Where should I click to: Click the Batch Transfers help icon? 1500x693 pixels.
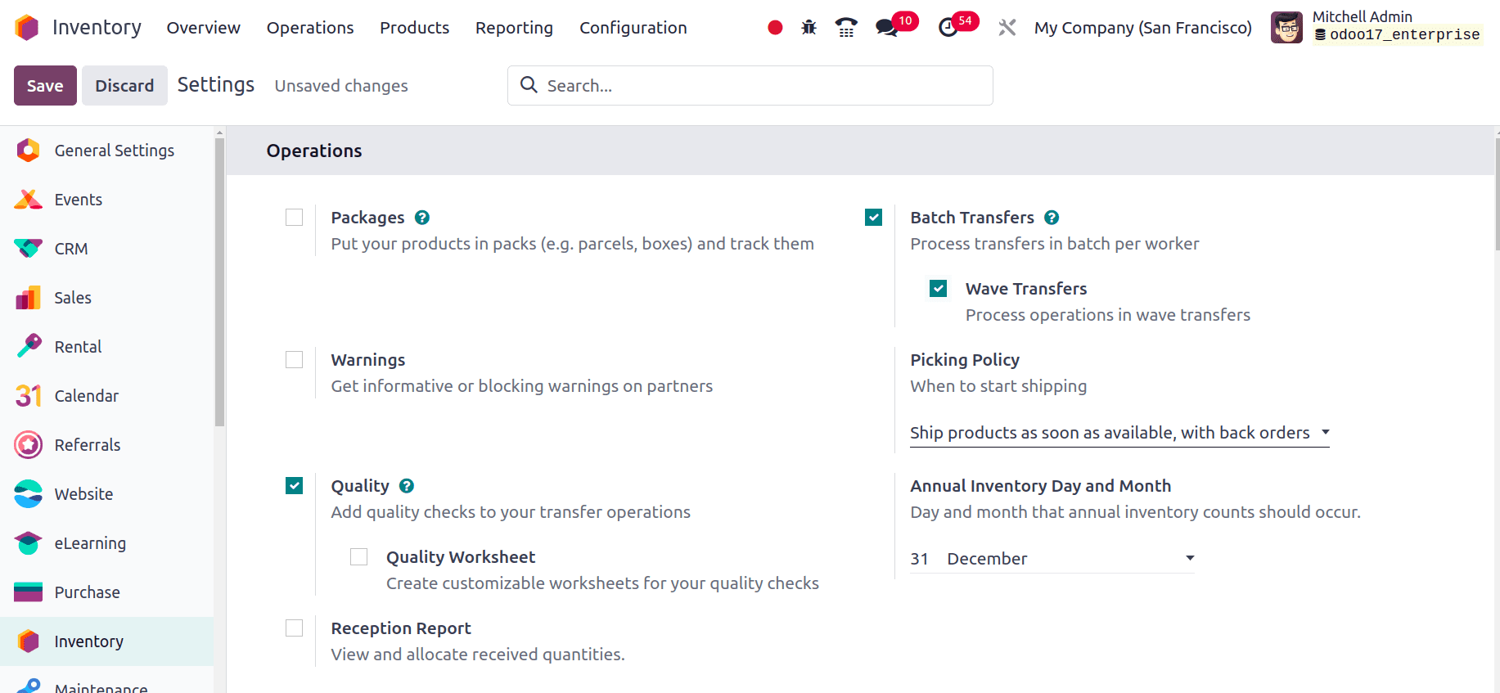(1052, 218)
